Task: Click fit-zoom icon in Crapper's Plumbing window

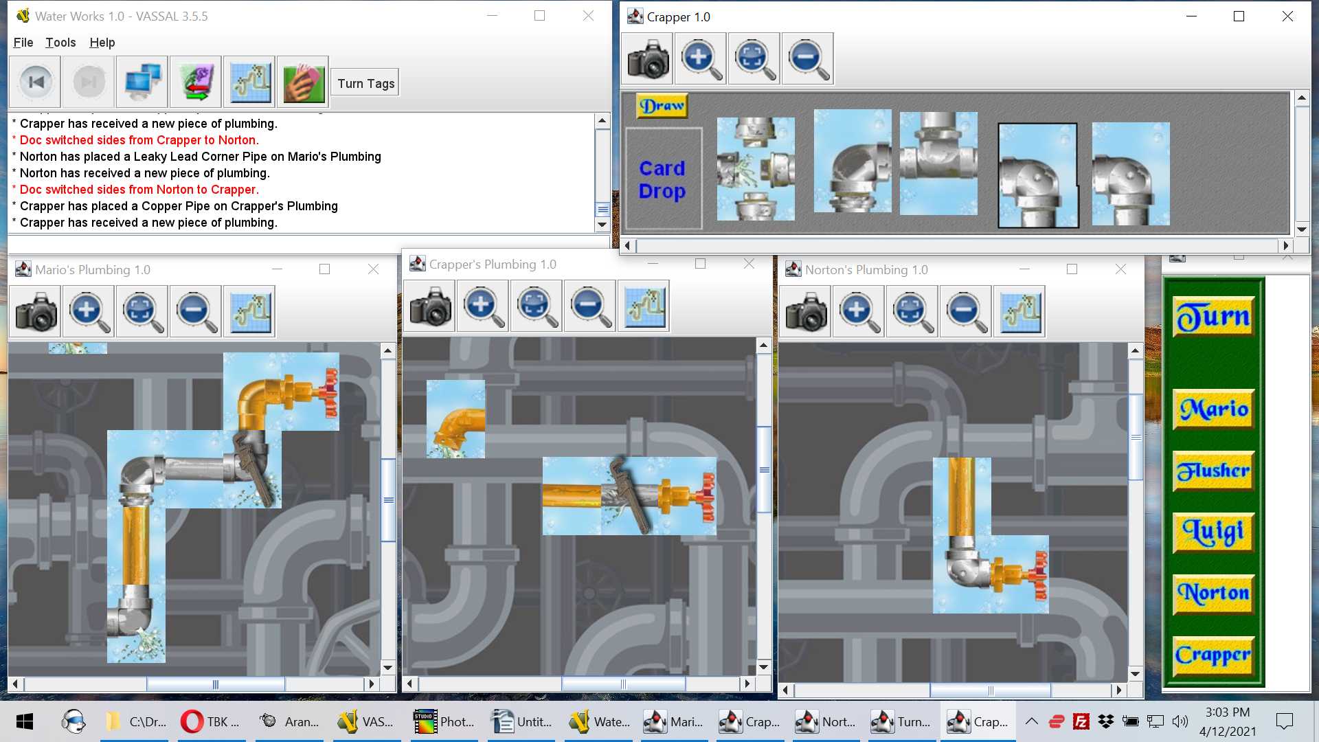Action: pos(537,306)
